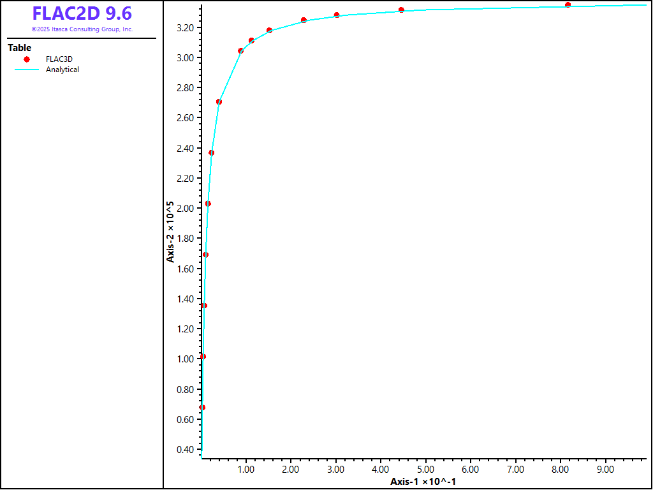Click the Axis-1 ×10^-1 horizontal axis label
Screen dimensions: 653x490
[x=423, y=481]
